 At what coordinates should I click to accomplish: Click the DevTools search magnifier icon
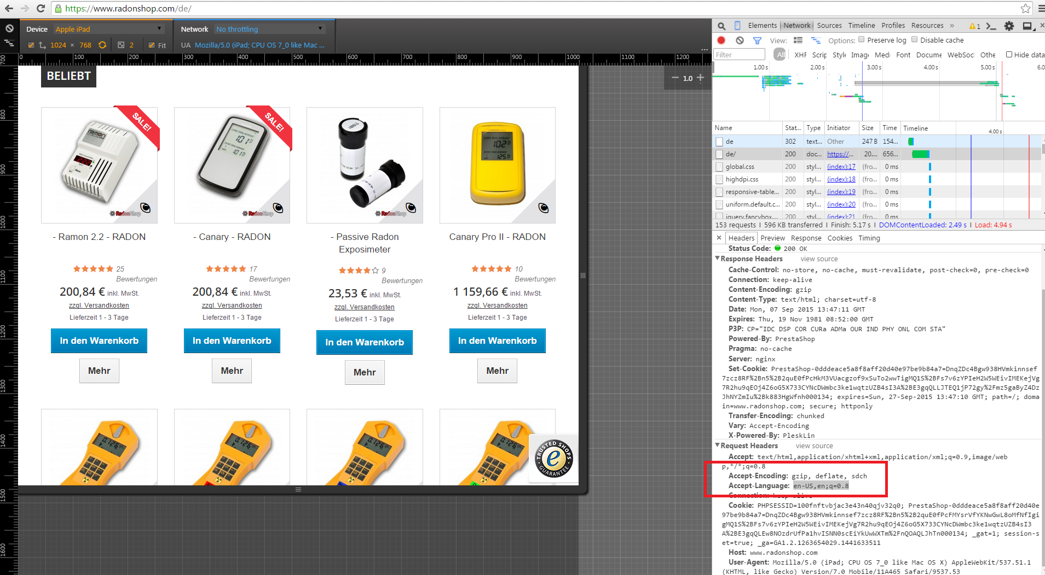[x=721, y=26]
